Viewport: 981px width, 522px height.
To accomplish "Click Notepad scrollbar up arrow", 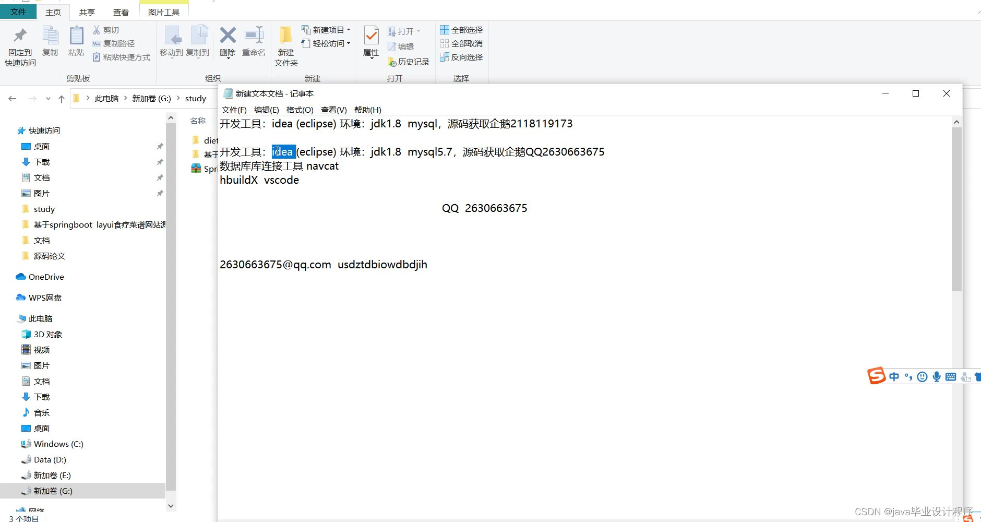I will [x=956, y=122].
